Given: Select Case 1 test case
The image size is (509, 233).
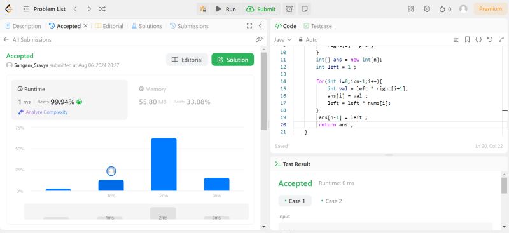Looking at the screenshot, I should (295, 201).
